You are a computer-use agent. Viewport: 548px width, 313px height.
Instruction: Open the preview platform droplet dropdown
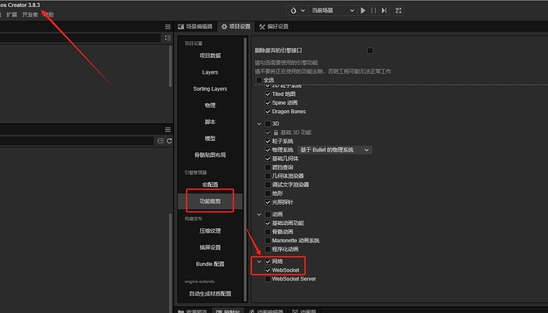tap(297, 10)
